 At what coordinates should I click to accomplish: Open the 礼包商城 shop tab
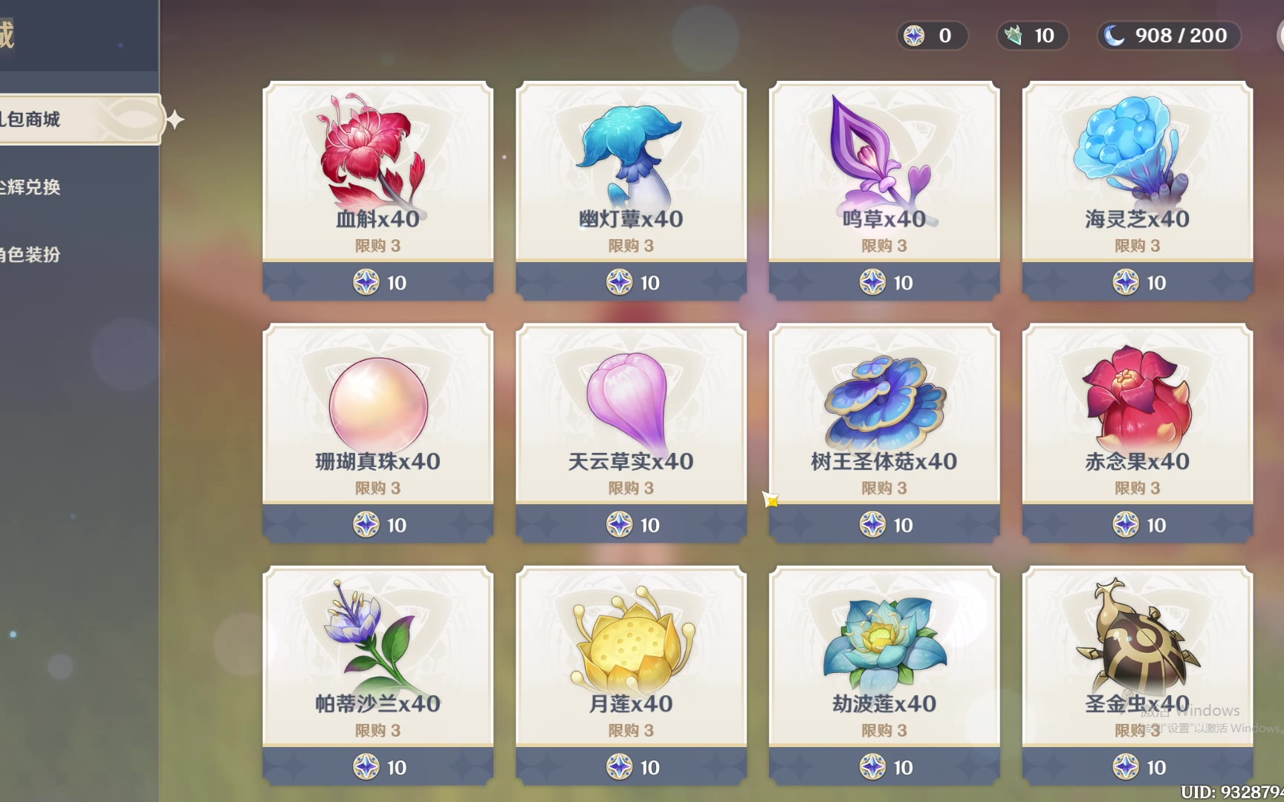point(79,119)
